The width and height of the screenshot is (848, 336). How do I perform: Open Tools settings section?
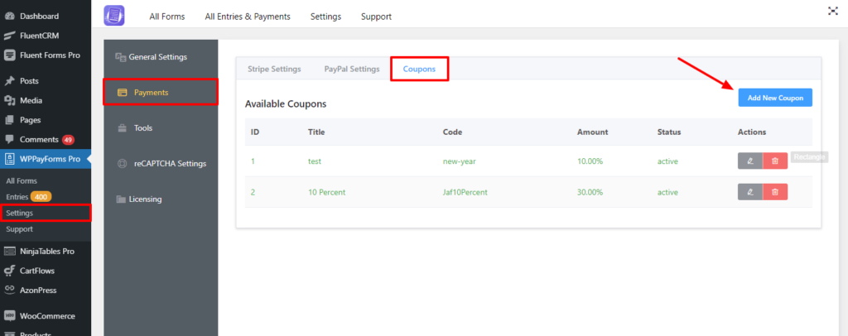point(142,128)
